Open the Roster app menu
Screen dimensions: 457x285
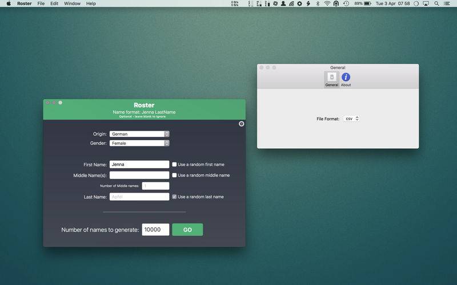[24, 3]
